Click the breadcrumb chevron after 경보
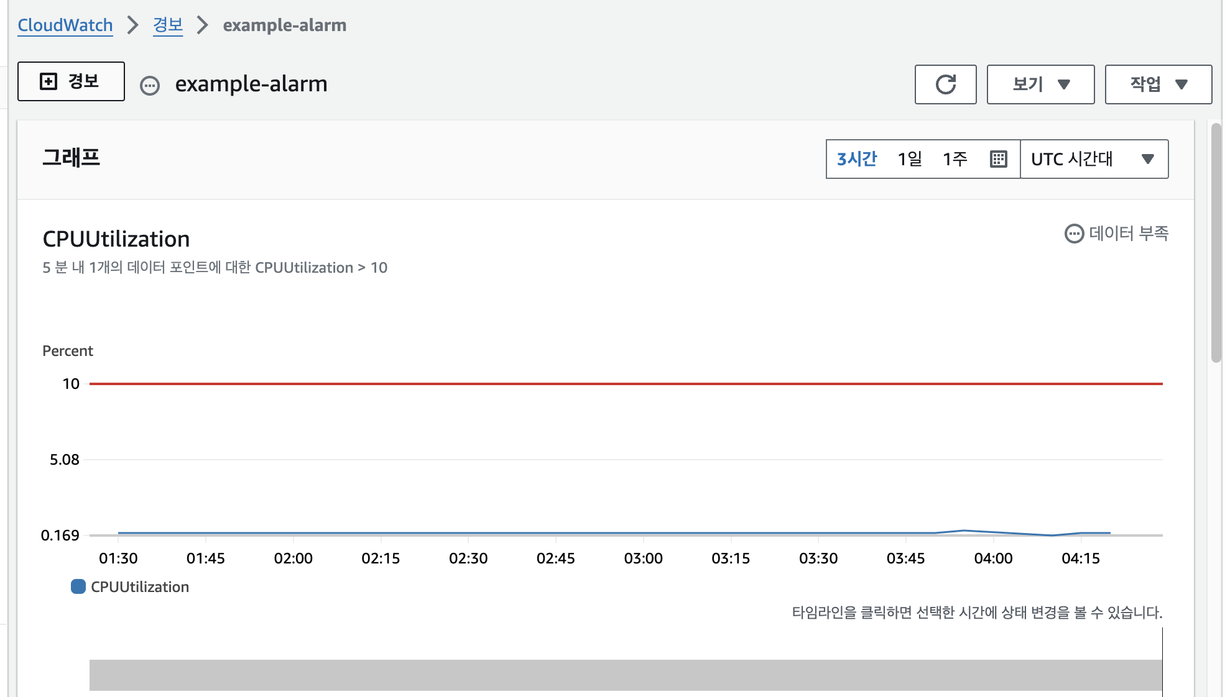The width and height of the screenshot is (1230, 697). point(202,25)
